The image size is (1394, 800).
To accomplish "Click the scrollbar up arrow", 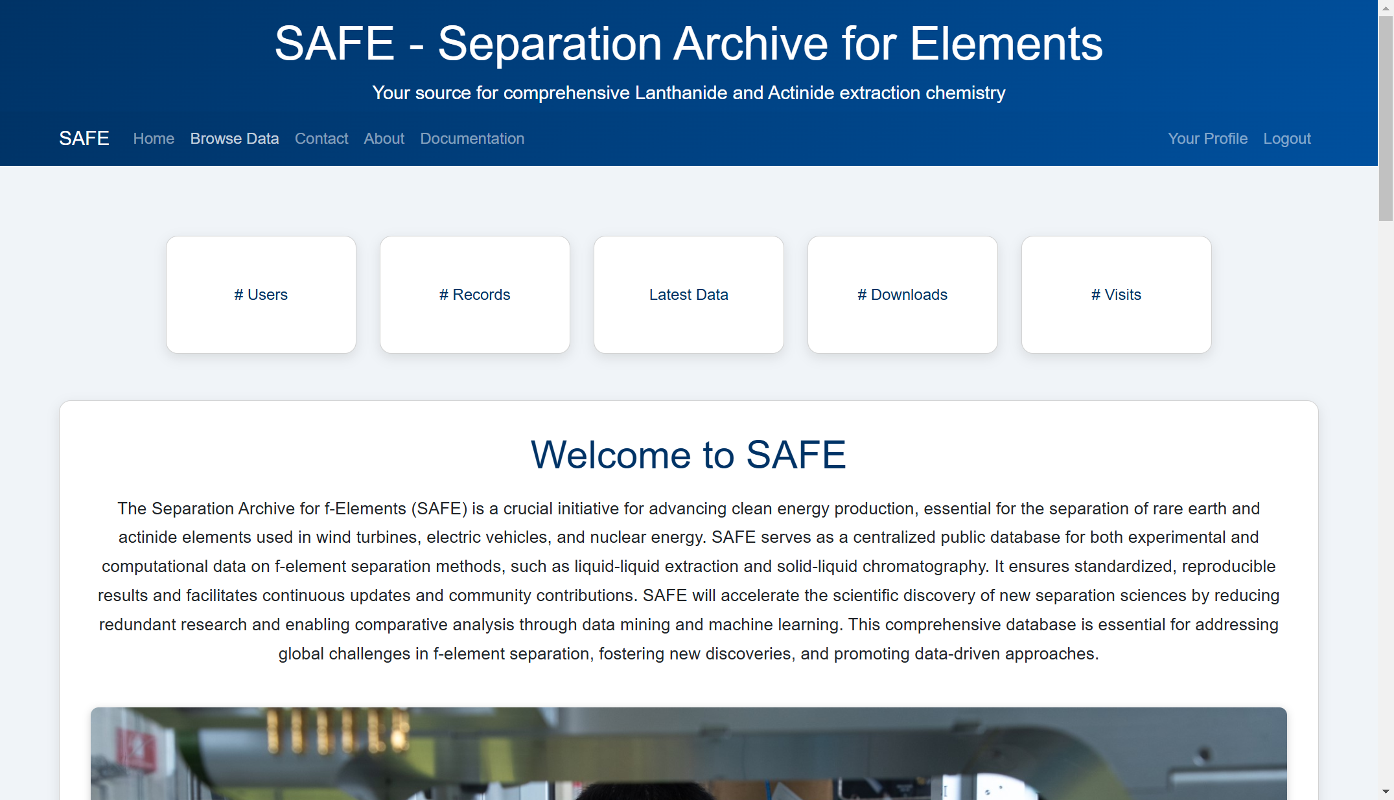I will coord(1386,8).
